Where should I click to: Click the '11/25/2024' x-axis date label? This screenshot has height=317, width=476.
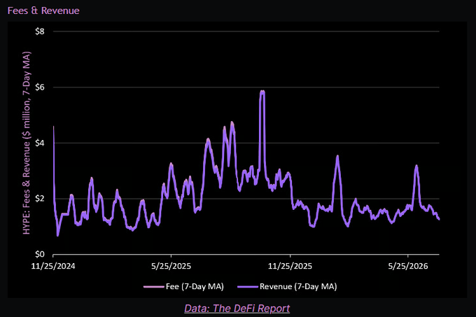click(x=53, y=266)
